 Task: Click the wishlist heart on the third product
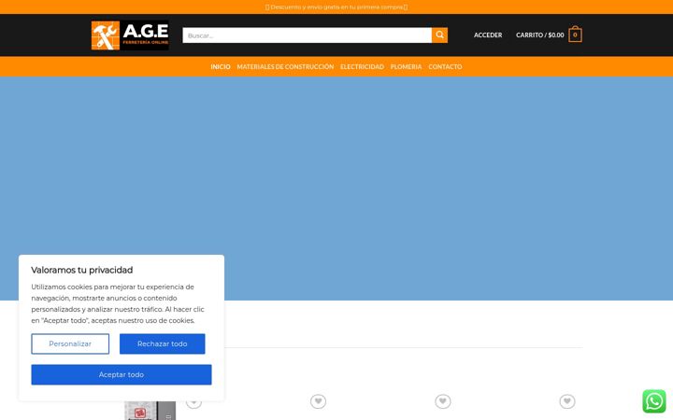pos(442,401)
